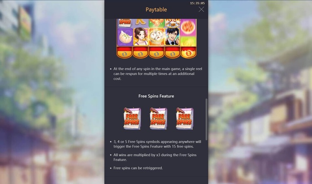Viewport: 312px width, 184px height.
Task: Click the left Free Spins symbol
Action: (132, 118)
